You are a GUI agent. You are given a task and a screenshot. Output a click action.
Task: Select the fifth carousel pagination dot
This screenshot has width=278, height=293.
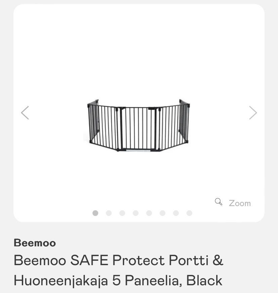(149, 213)
